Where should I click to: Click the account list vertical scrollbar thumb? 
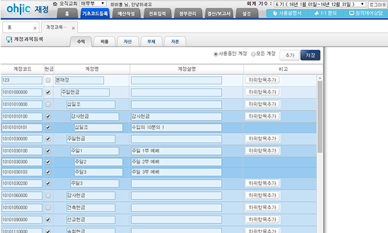[320, 117]
